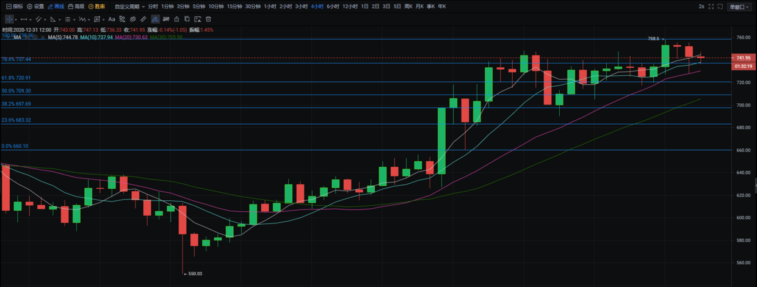Select the 周K weekly period tab
Viewport: 757px width, 287px height.
point(408,6)
